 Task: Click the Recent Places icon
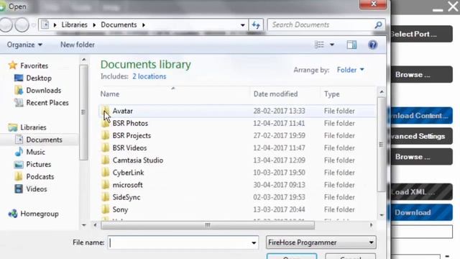(19, 103)
